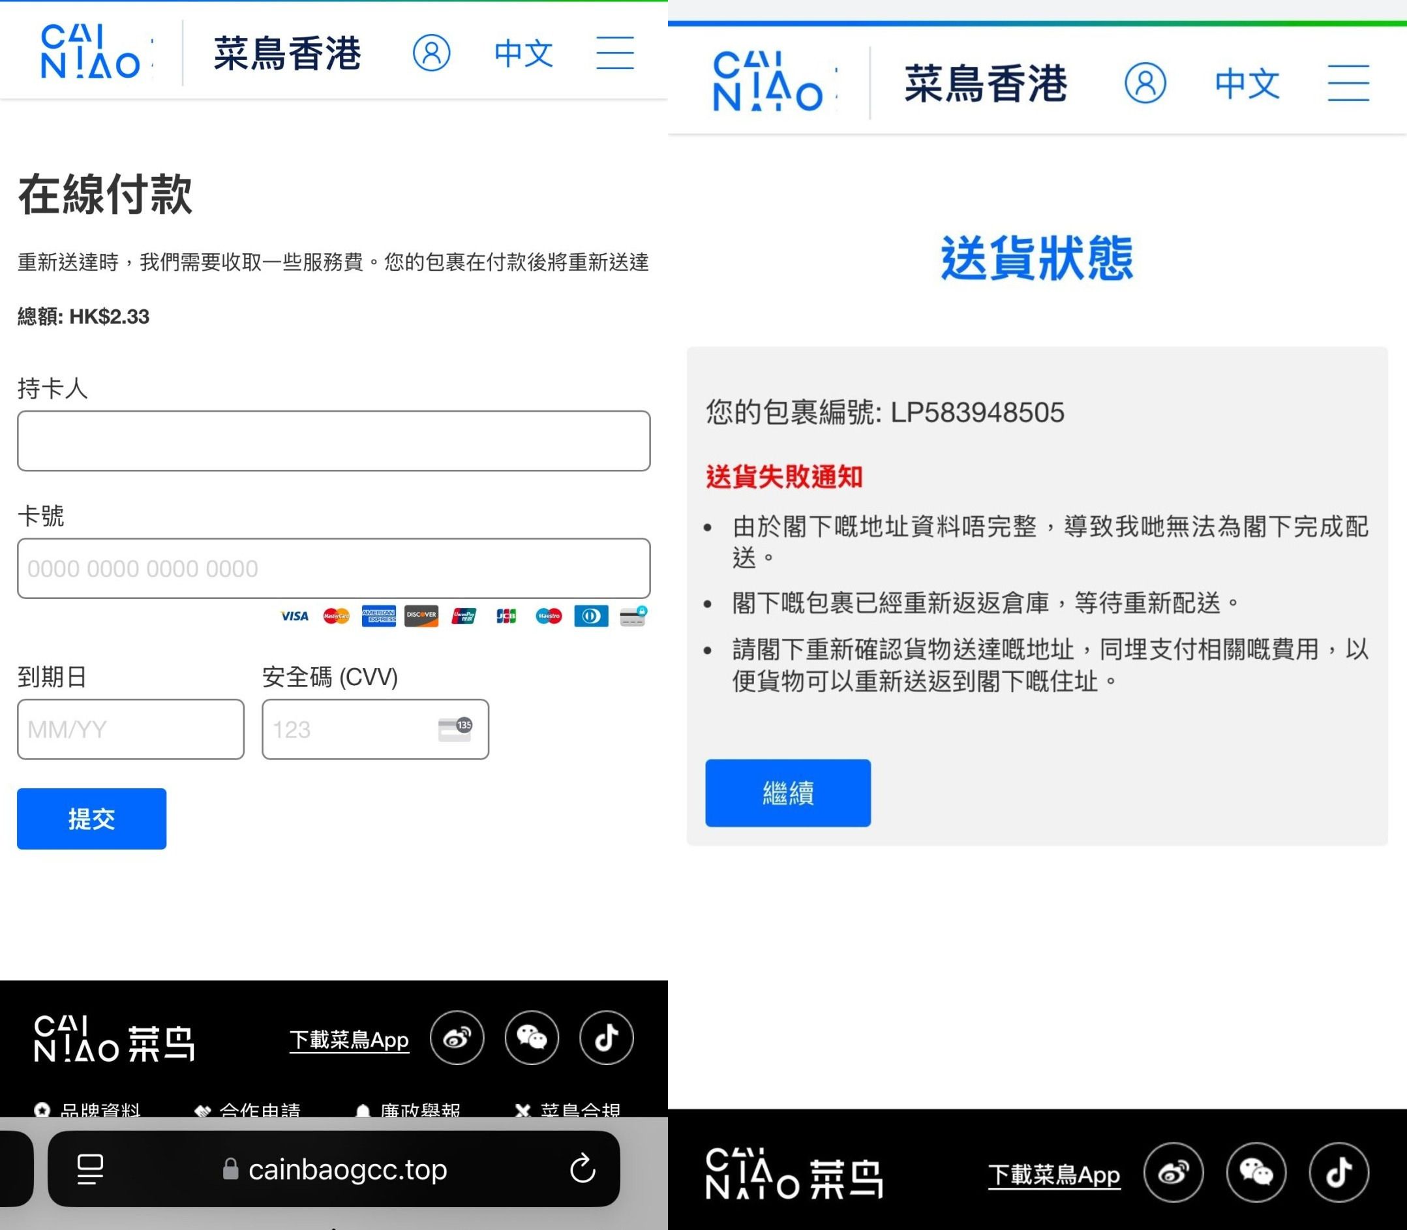
Task: Open hamburger menu on the payment page
Action: [614, 53]
